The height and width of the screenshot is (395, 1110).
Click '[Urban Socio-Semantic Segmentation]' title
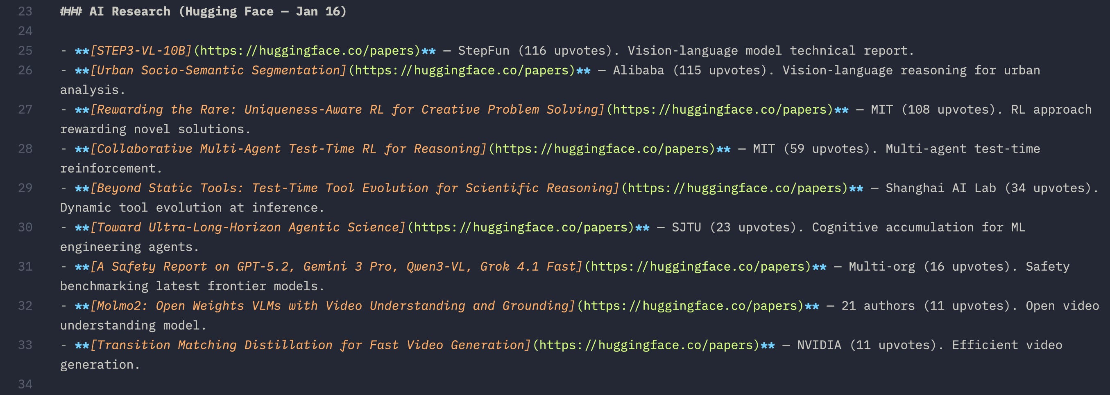(x=218, y=70)
